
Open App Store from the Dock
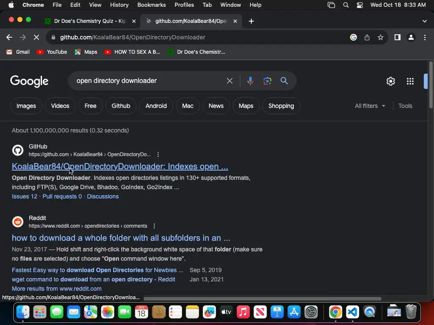coord(294,312)
